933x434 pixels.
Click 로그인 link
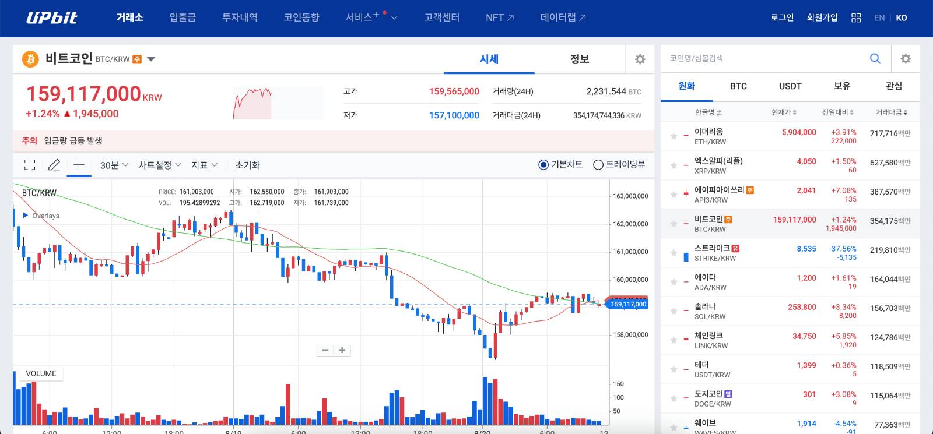click(782, 17)
